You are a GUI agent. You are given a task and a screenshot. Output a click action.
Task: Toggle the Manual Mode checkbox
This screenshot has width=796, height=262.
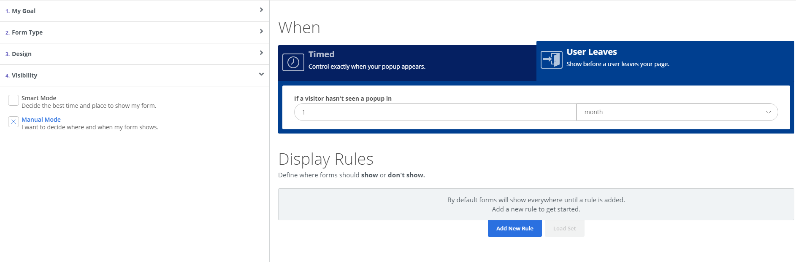pyautogui.click(x=14, y=122)
